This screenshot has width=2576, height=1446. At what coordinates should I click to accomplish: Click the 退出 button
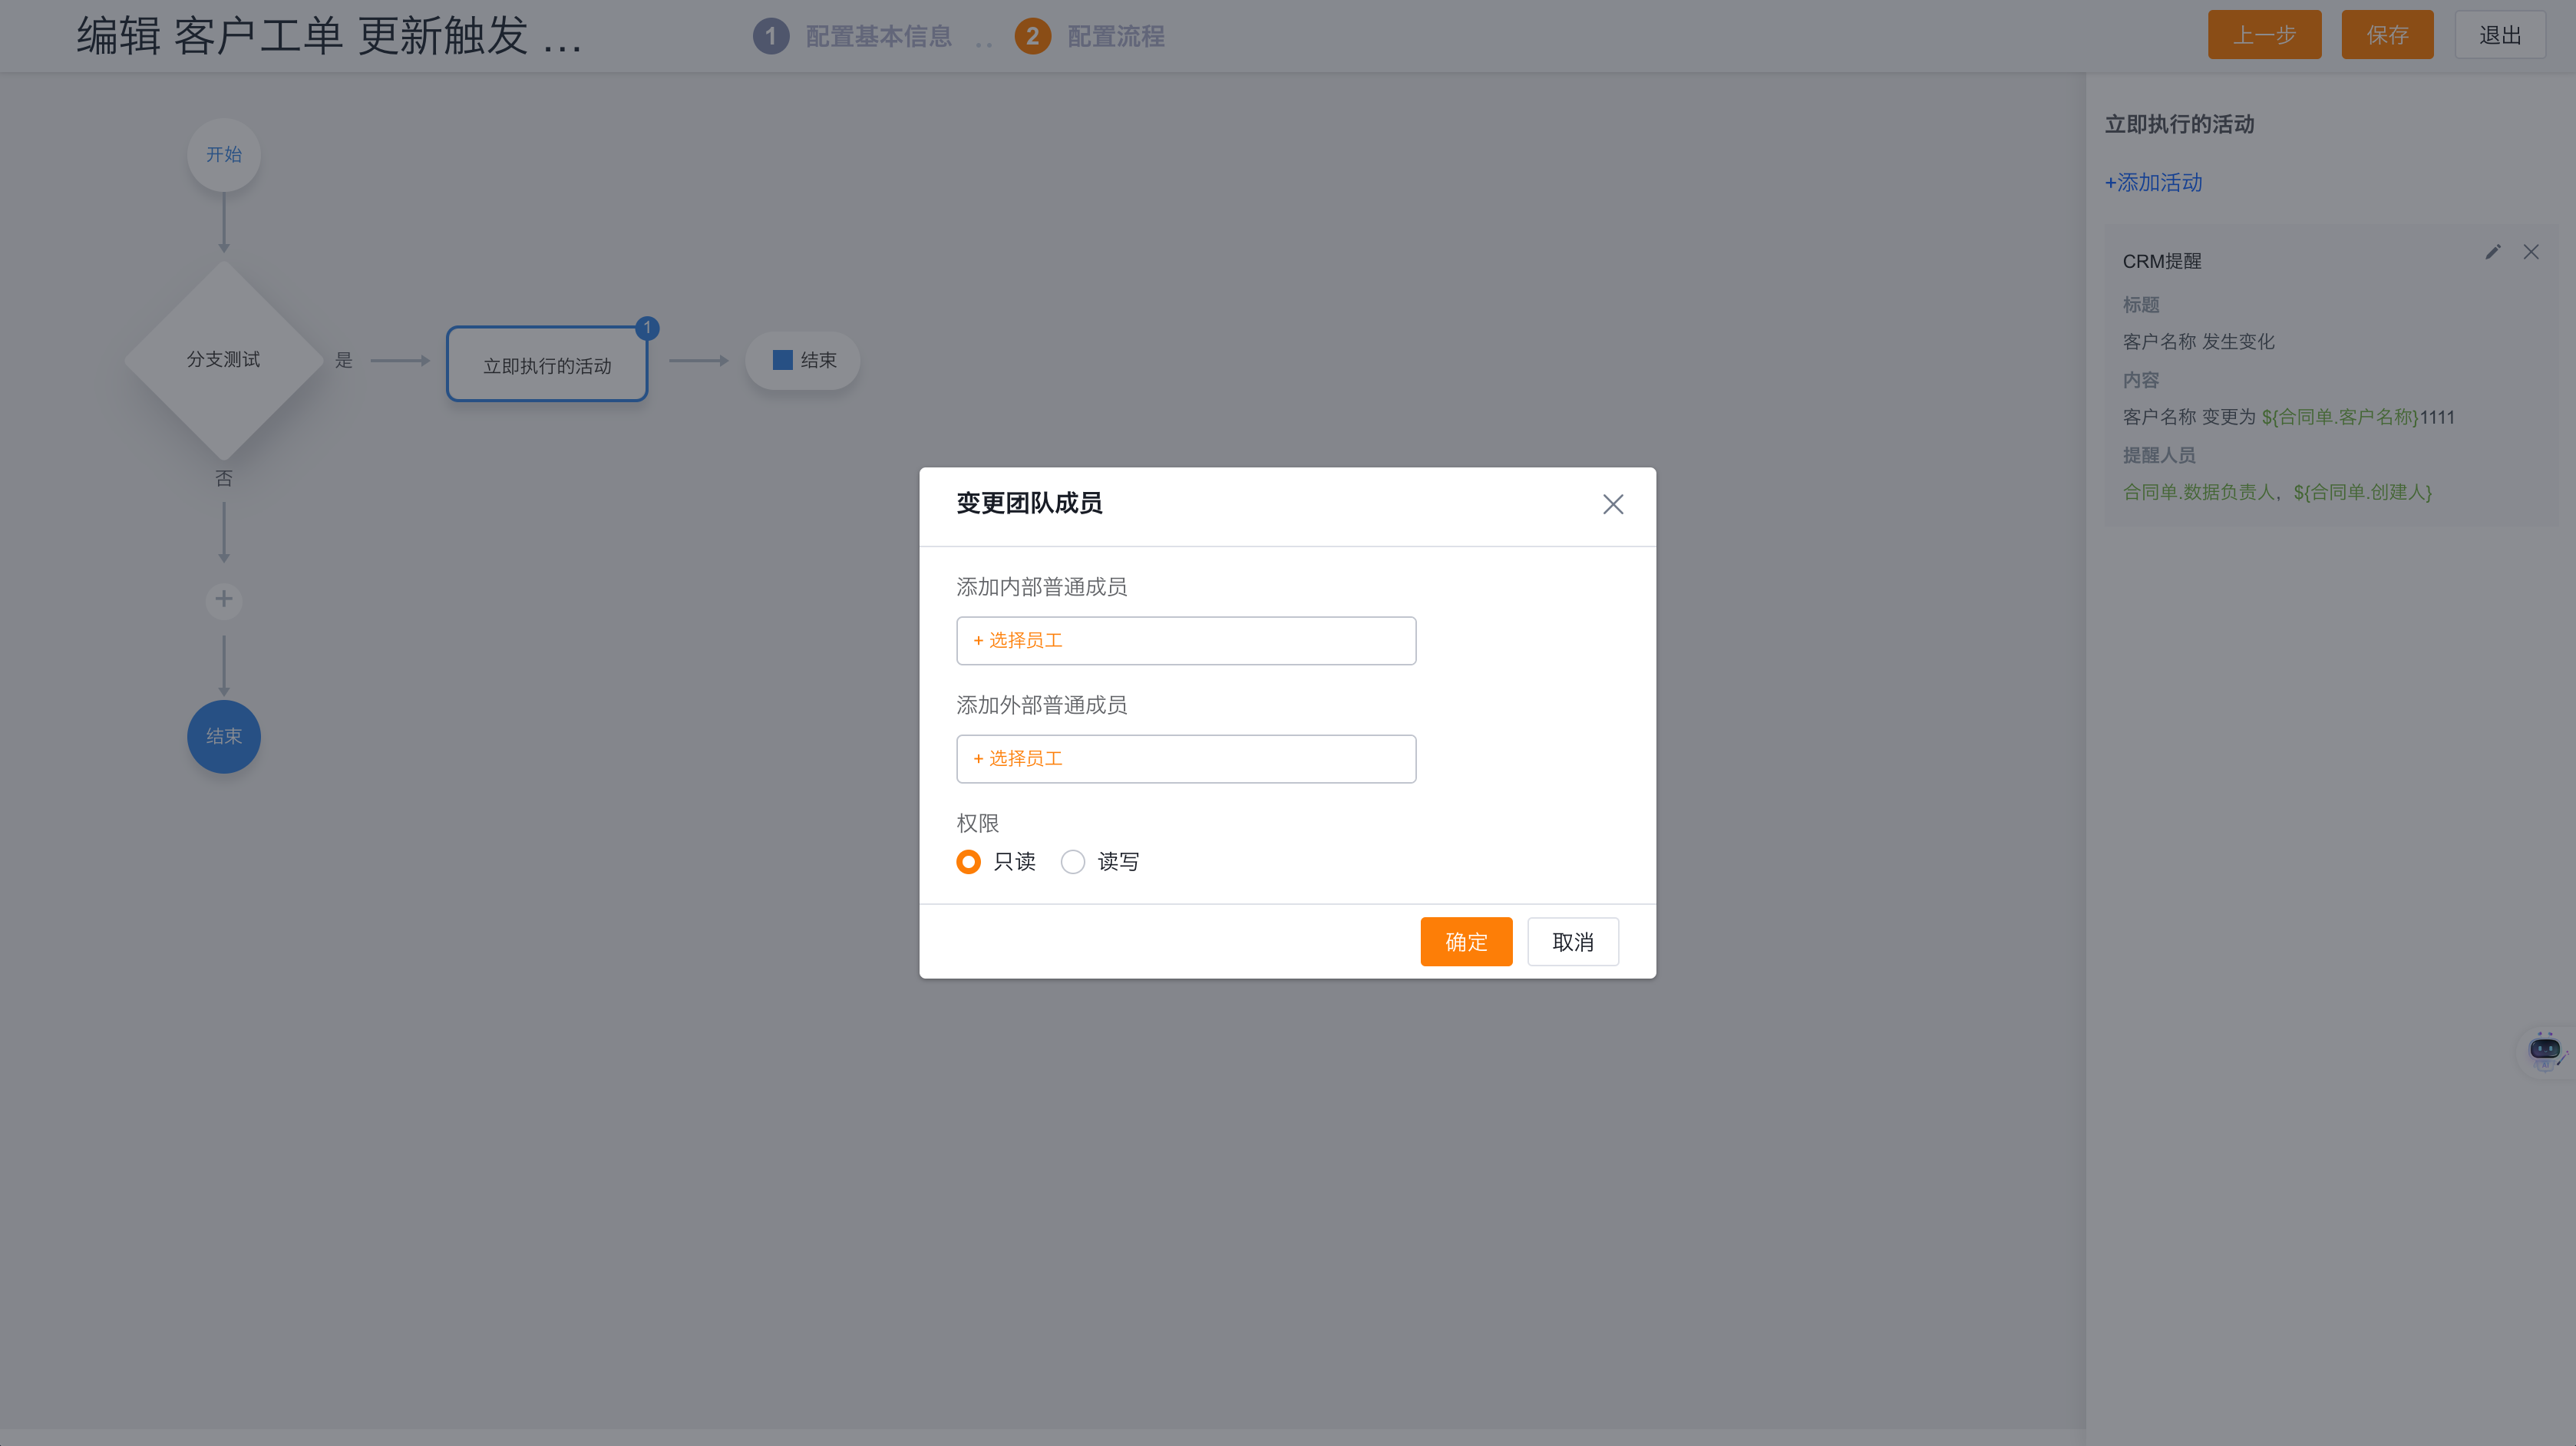[x=2499, y=35]
